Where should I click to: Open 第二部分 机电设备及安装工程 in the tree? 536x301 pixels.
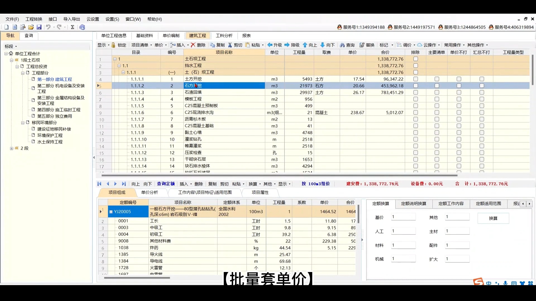[61, 89]
